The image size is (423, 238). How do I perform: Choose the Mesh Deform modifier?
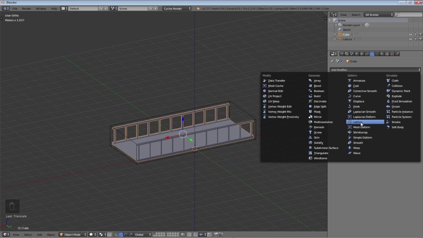click(361, 127)
